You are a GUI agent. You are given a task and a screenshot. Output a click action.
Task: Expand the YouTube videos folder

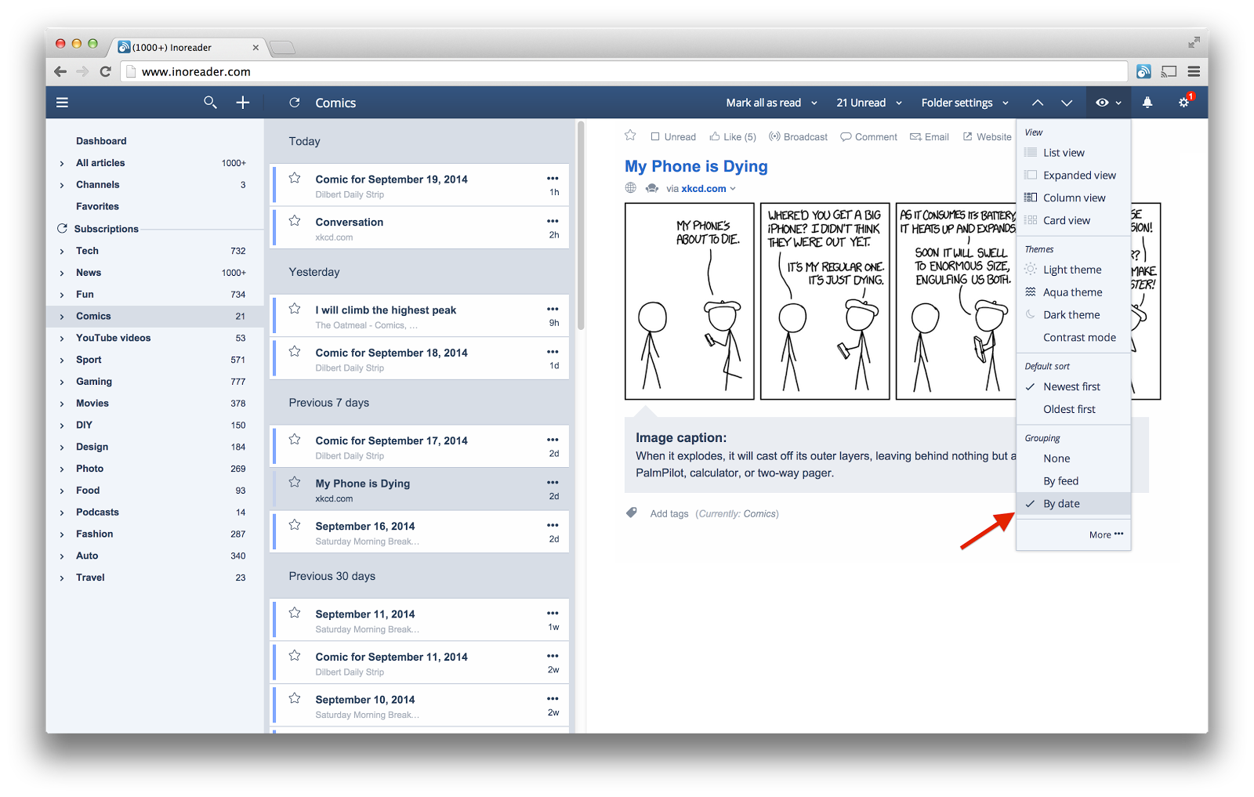[62, 339]
